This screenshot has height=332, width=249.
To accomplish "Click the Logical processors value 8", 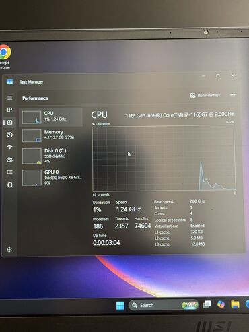I will click(191, 220).
